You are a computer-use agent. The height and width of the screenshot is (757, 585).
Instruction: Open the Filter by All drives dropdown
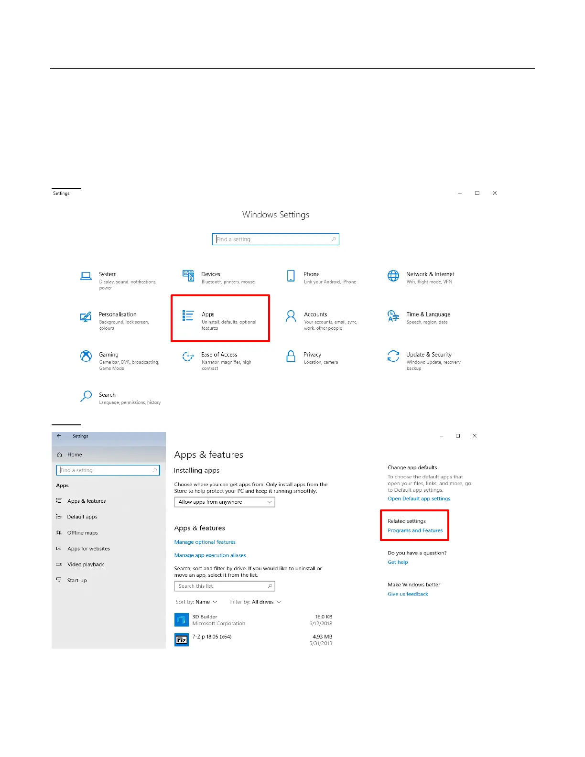coord(256,602)
